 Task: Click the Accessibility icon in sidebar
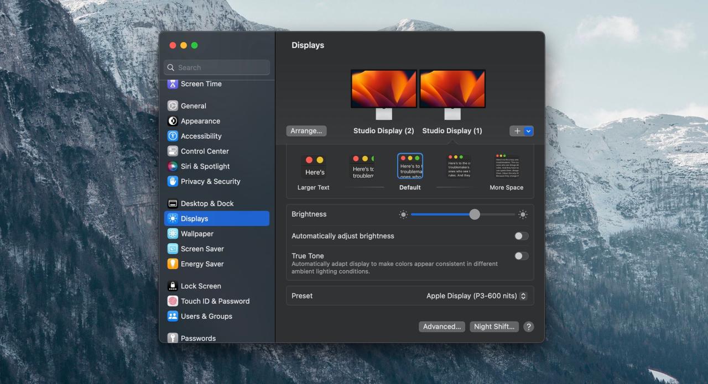(173, 136)
